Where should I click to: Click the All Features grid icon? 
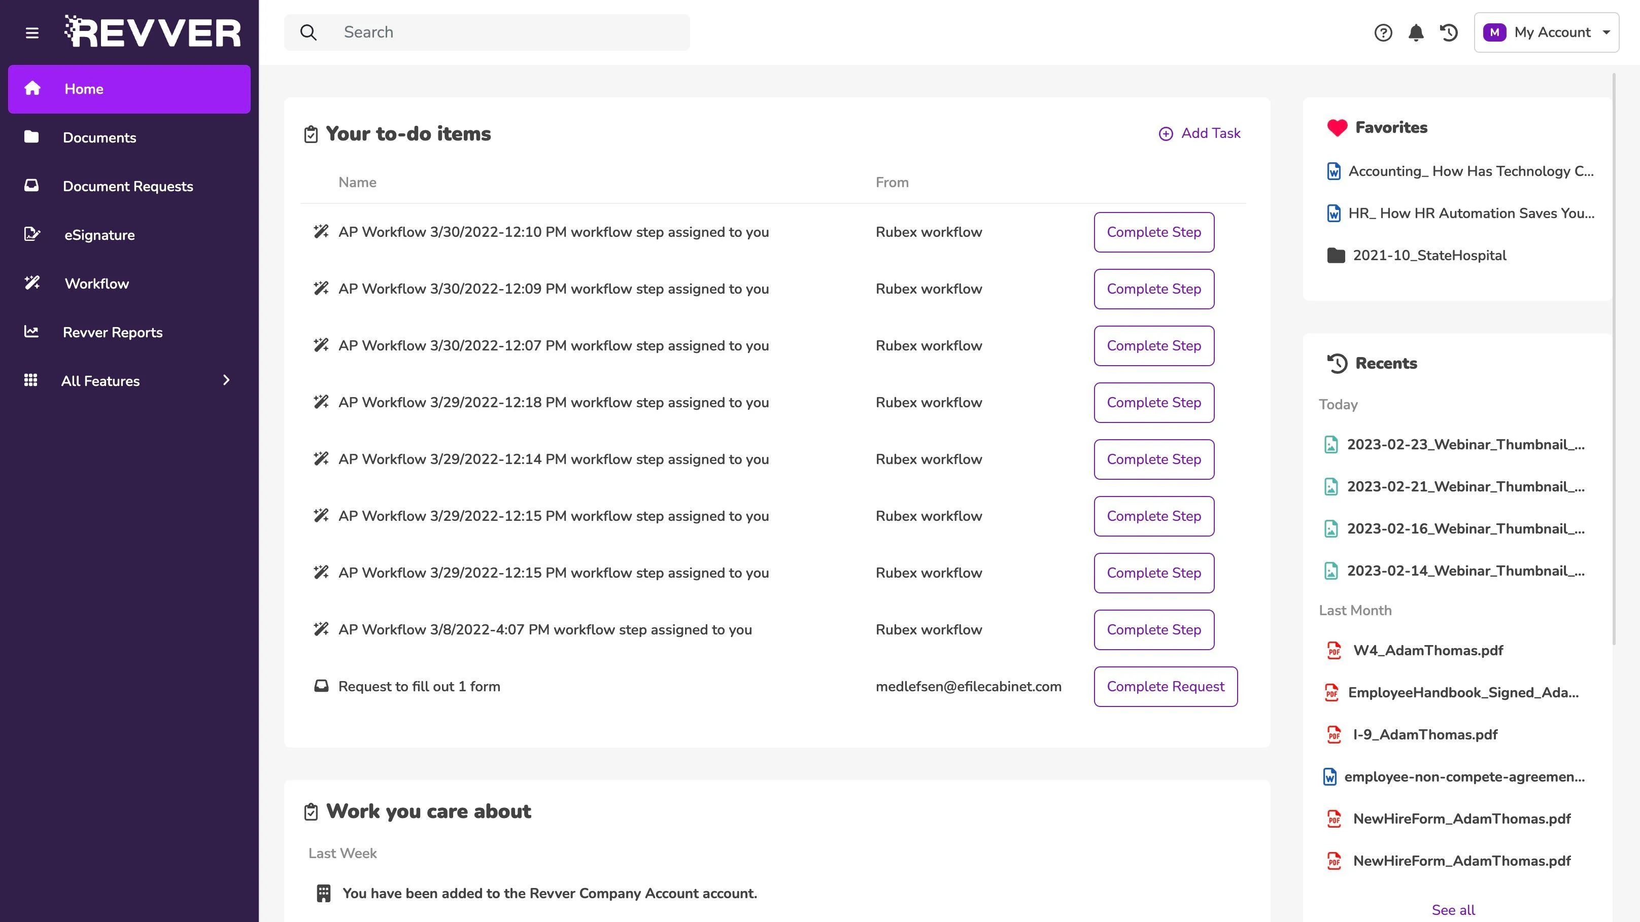point(30,380)
